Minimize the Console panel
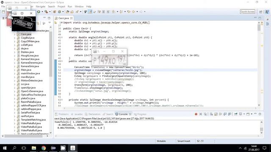 click(x=255, y=114)
